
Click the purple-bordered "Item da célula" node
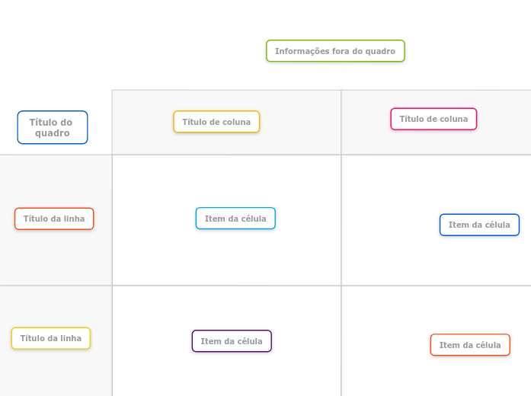[232, 341]
